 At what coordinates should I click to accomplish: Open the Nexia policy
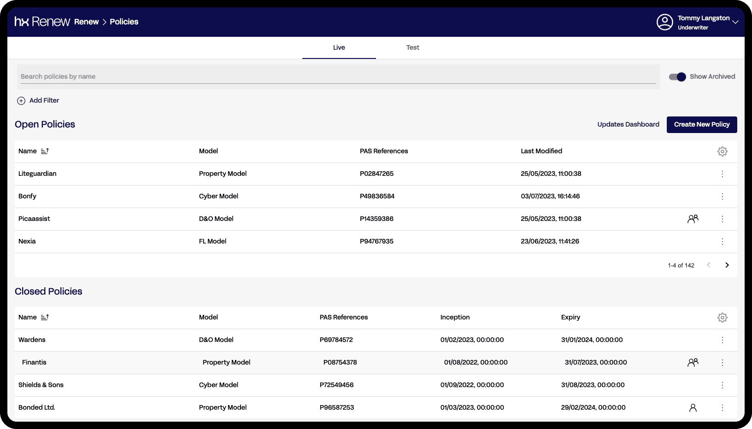pos(27,241)
